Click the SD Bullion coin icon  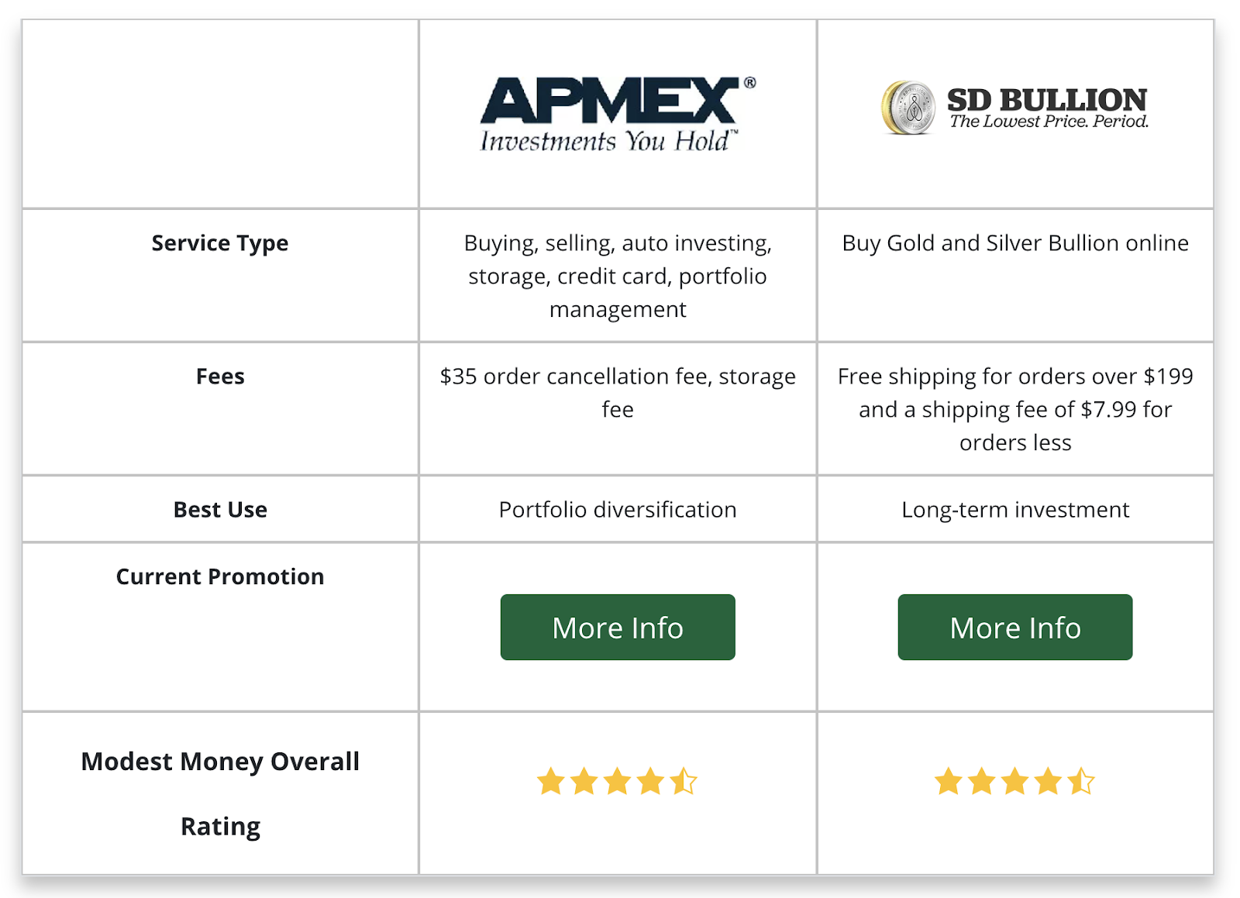click(x=908, y=108)
